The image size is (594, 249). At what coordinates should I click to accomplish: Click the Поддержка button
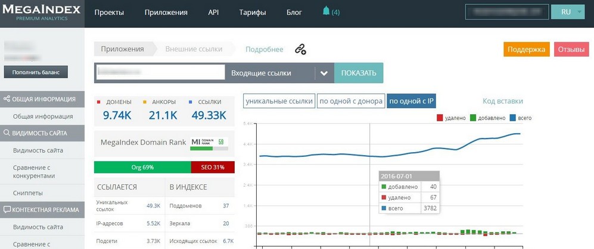pyautogui.click(x=526, y=49)
